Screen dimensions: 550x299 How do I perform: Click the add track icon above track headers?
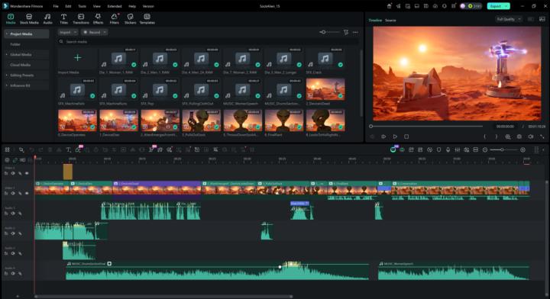coord(7,160)
